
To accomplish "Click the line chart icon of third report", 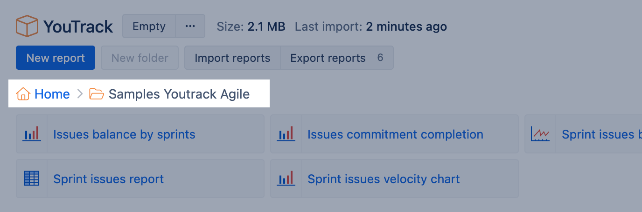I will [x=540, y=134].
